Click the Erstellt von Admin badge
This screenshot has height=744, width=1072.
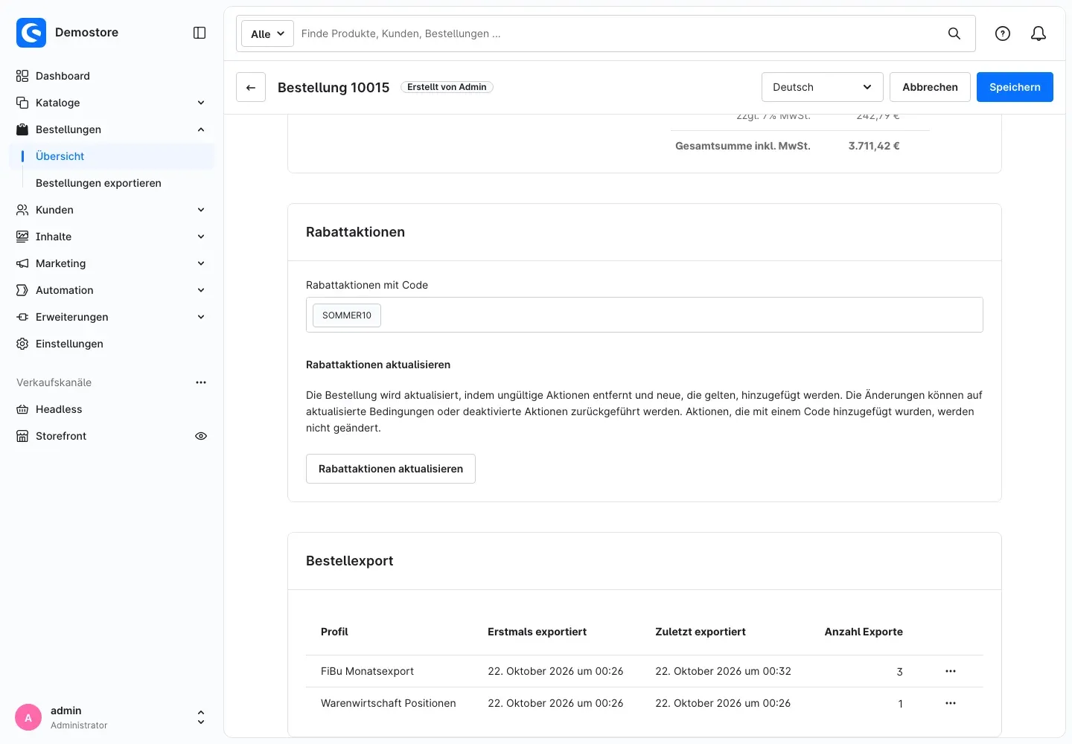447,87
